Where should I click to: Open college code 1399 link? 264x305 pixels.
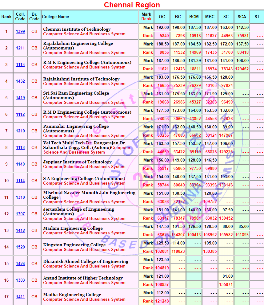(x=20, y=32)
